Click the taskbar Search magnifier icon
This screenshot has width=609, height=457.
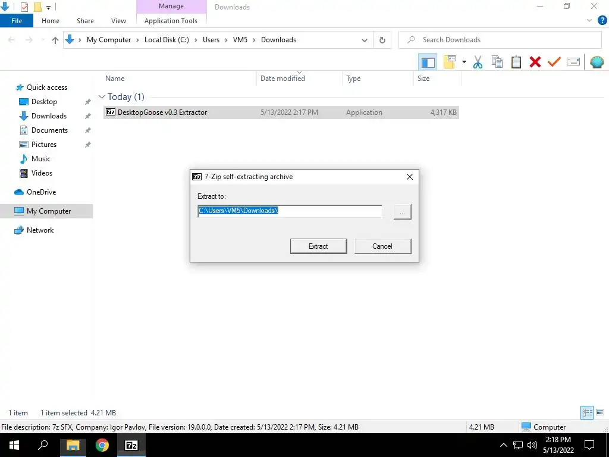point(43,445)
